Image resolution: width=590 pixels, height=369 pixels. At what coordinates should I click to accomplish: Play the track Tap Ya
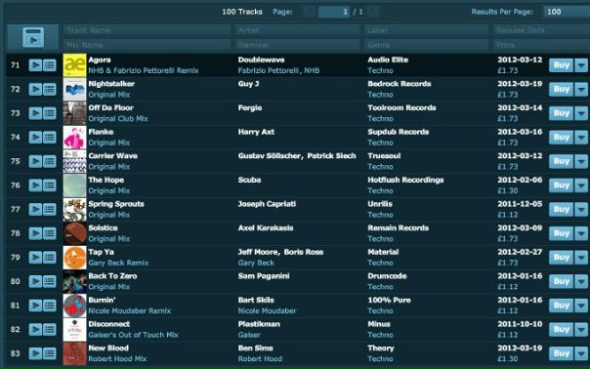(x=35, y=258)
